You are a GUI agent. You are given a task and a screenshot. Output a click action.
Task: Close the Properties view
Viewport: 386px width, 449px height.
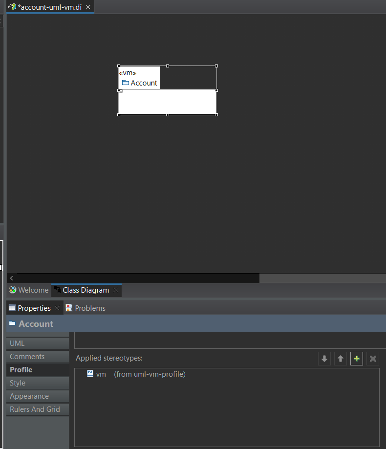57,308
